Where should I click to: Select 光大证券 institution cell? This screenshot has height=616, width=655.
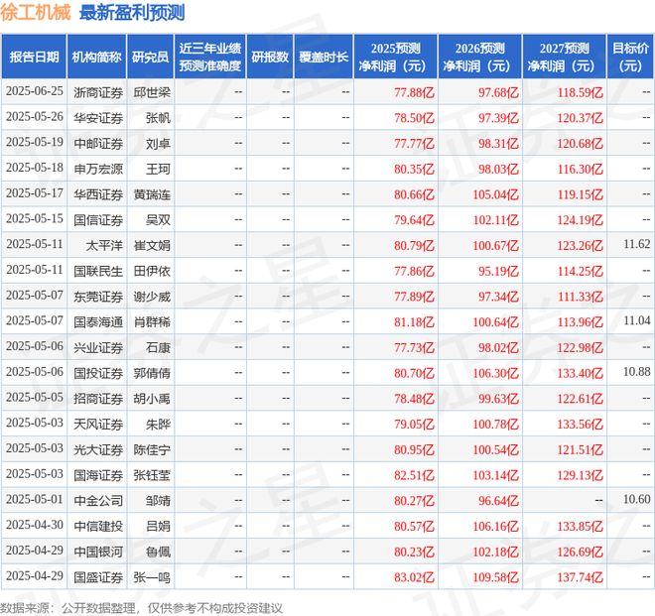98,450
